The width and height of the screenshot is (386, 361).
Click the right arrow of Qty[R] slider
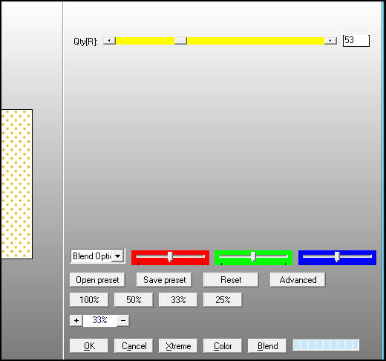tap(330, 41)
